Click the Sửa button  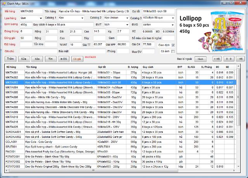24,59
